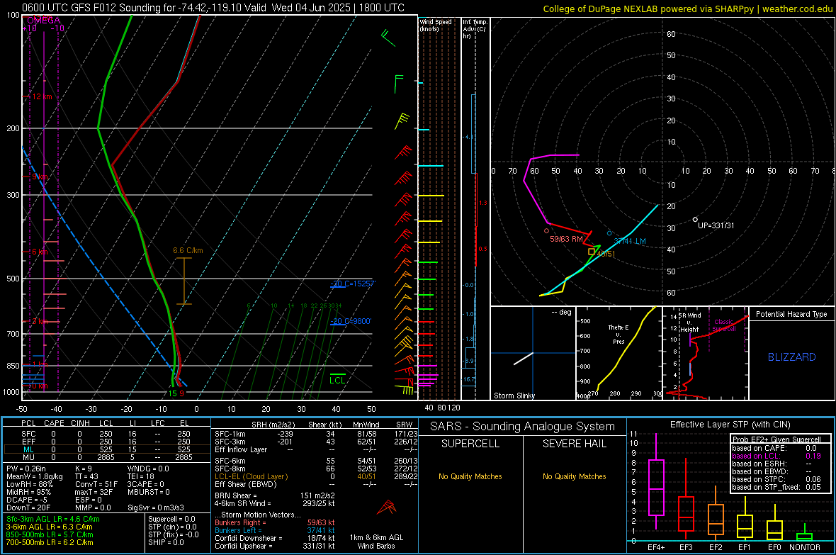Click the "-20 C=15257'" height label
The image size is (836, 555).
(353, 284)
